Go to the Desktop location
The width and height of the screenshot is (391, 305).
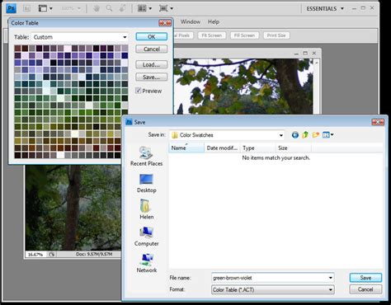pyautogui.click(x=146, y=183)
